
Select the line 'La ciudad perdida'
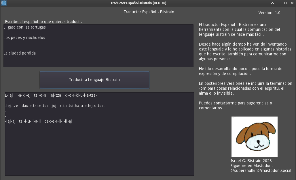point(20,53)
